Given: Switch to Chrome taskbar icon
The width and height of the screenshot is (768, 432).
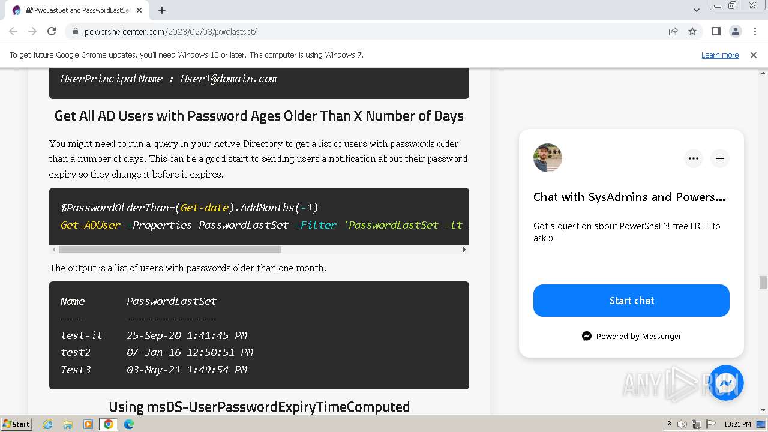Looking at the screenshot, I should (109, 424).
